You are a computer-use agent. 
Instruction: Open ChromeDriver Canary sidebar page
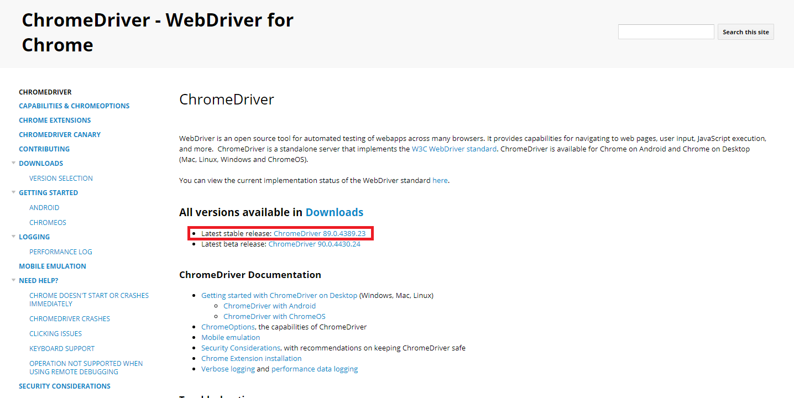[x=60, y=135]
